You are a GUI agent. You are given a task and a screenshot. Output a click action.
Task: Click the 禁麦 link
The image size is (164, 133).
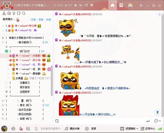coord(41,20)
